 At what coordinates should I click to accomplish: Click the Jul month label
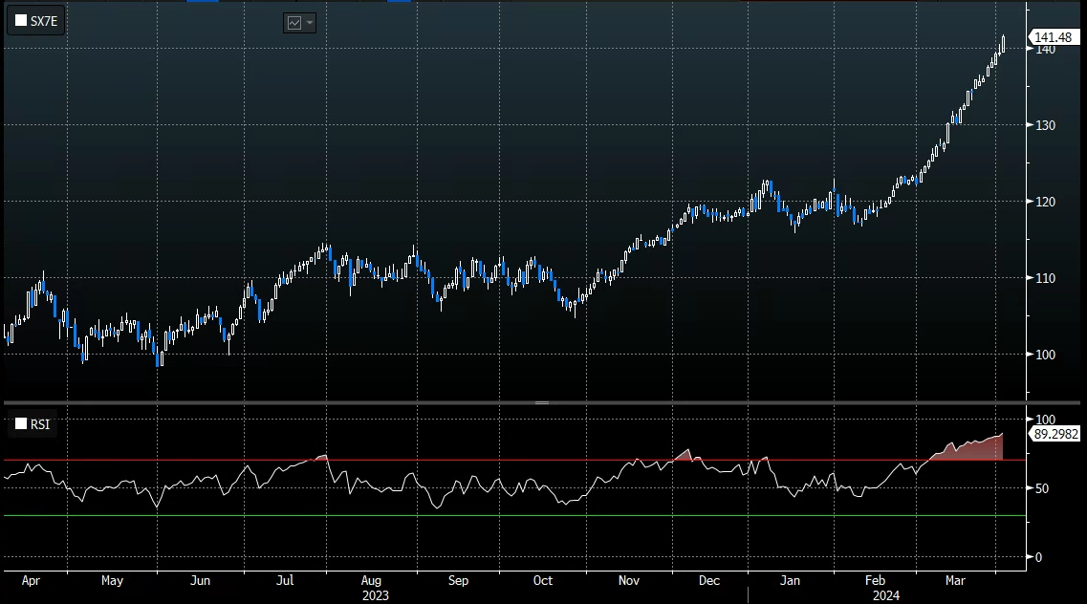285,580
